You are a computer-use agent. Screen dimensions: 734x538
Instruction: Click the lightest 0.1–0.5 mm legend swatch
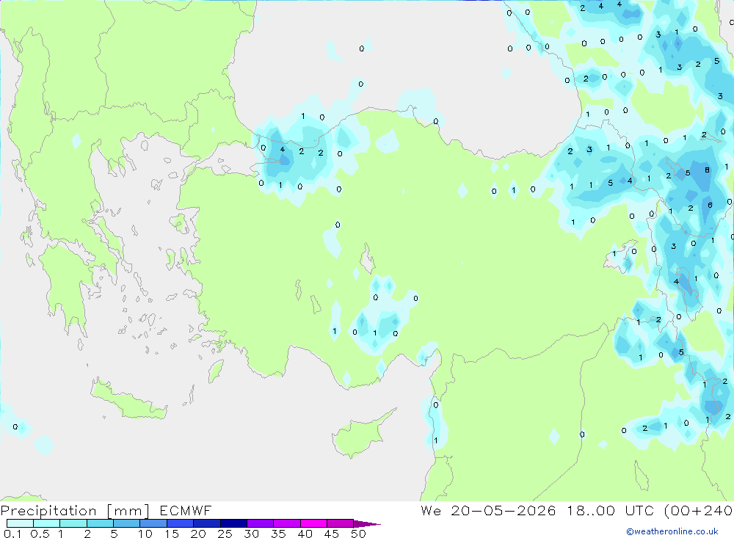pos(20,523)
